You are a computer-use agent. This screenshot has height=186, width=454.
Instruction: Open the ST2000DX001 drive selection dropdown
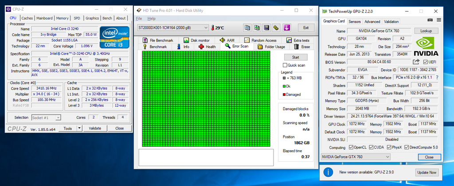pyautogui.click(x=173, y=28)
